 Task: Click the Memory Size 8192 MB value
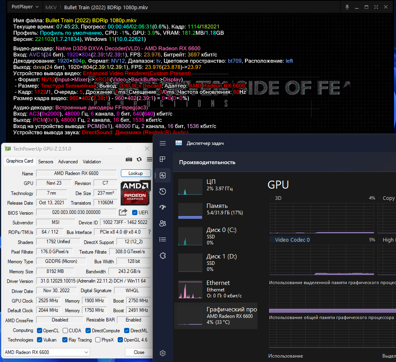(x=55, y=271)
